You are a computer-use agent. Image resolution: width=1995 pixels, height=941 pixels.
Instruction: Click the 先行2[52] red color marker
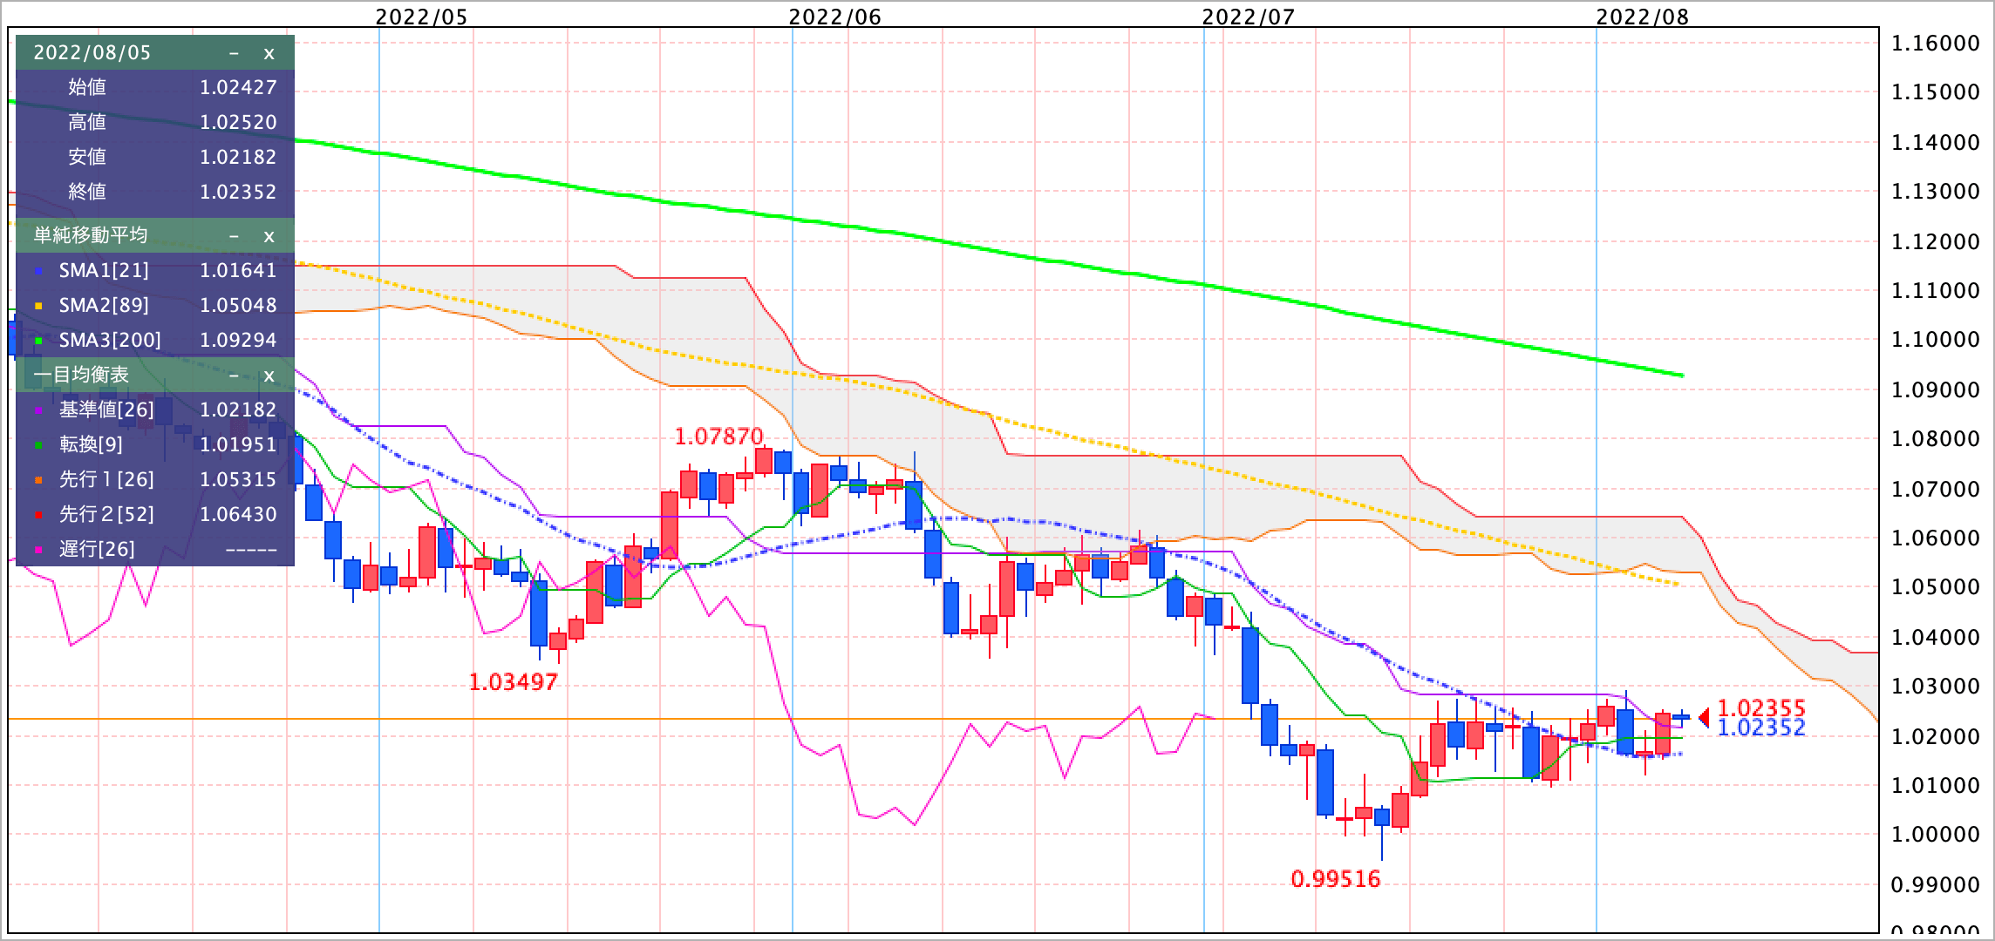click(x=38, y=515)
